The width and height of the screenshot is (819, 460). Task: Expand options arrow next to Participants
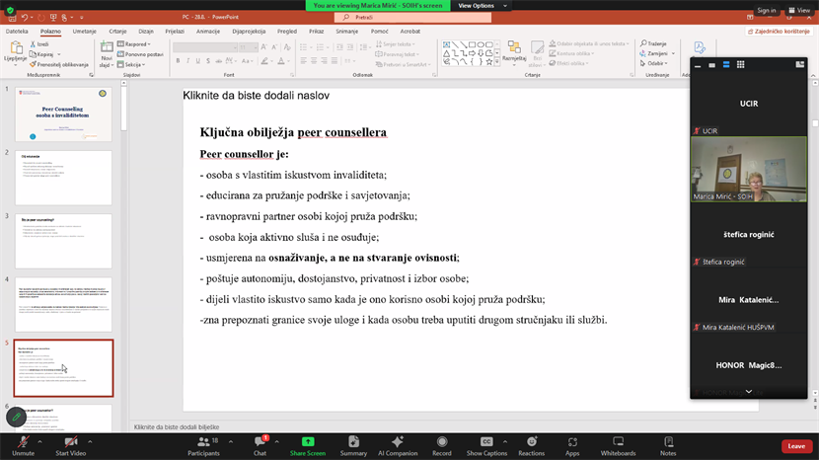pyautogui.click(x=231, y=441)
